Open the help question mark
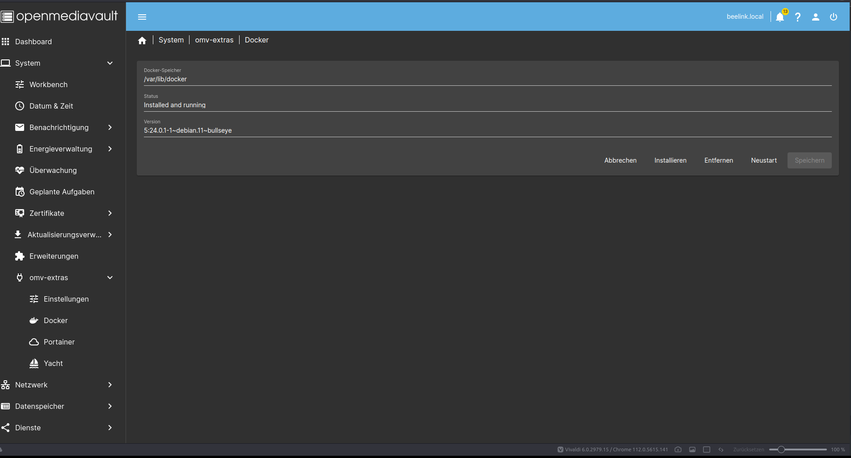The height and width of the screenshot is (458, 851). 798,17
